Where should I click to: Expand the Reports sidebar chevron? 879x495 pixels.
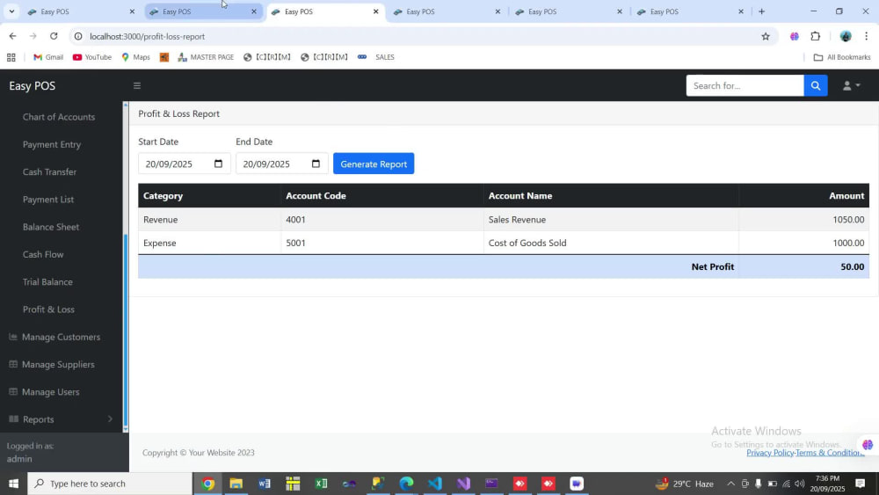(110, 419)
